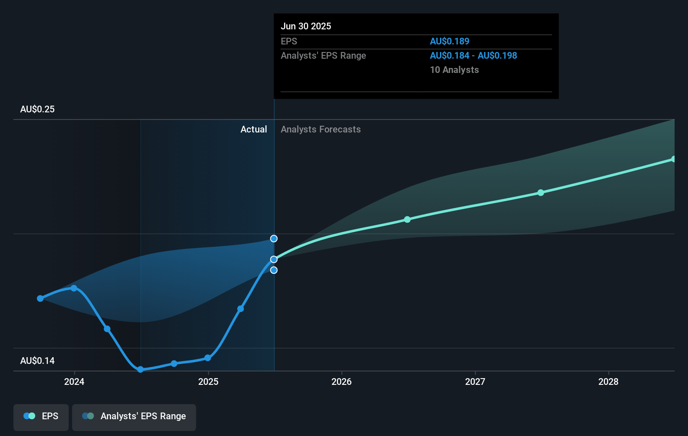688x436 pixels.
Task: Click the Actual section label
Action: [253, 130]
